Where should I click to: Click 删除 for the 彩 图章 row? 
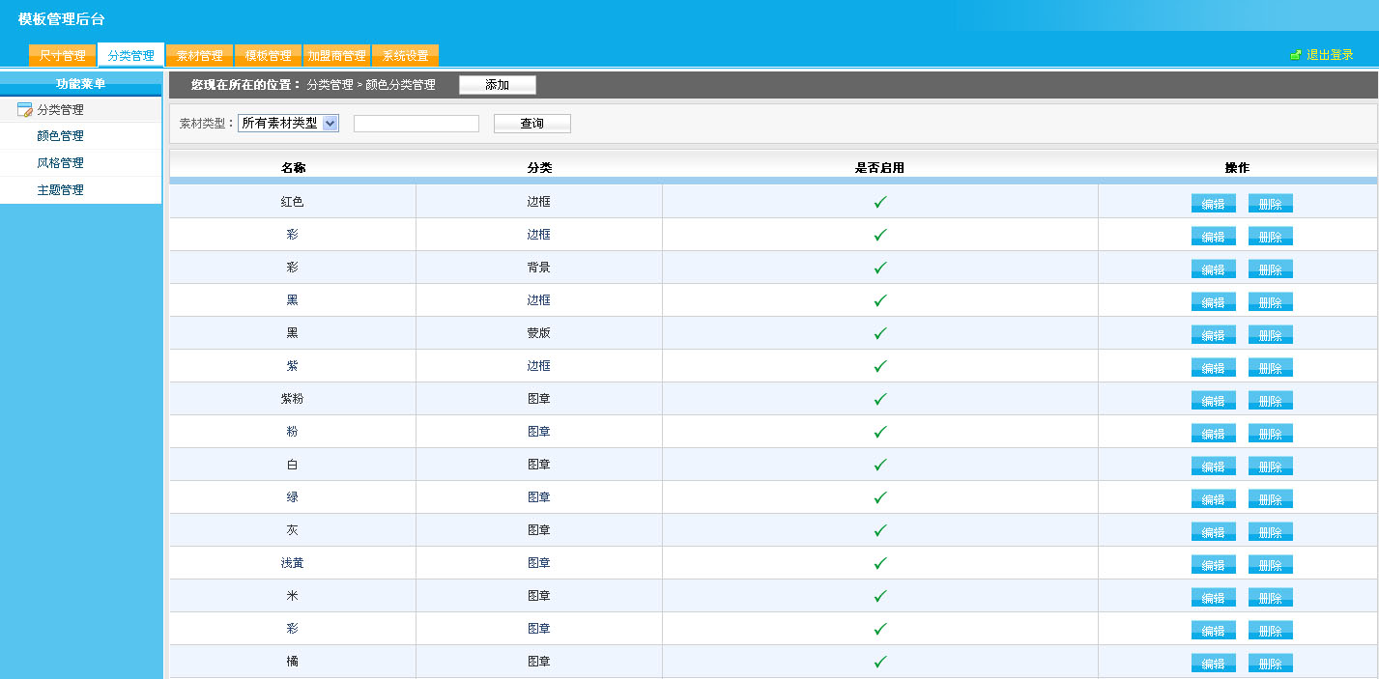click(1271, 631)
